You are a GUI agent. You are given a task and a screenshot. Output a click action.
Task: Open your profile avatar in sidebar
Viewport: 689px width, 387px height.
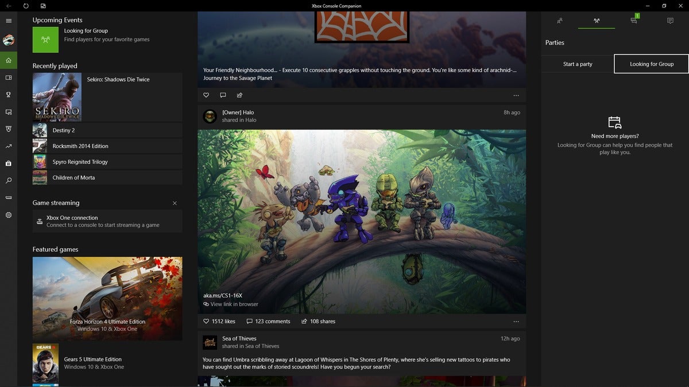click(9, 40)
